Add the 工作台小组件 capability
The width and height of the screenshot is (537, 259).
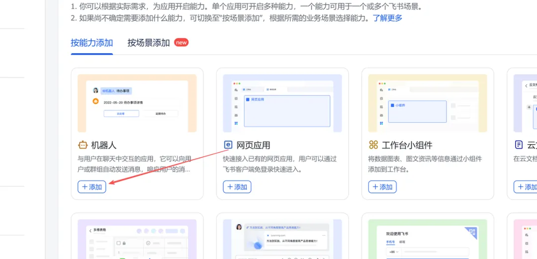(382, 187)
